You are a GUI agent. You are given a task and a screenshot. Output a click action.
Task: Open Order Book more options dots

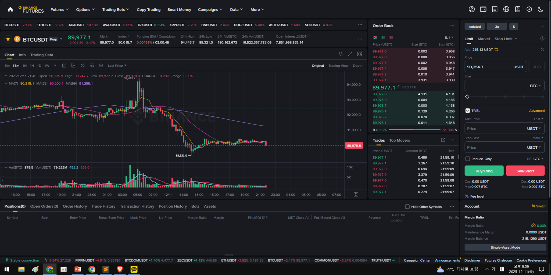(452, 26)
